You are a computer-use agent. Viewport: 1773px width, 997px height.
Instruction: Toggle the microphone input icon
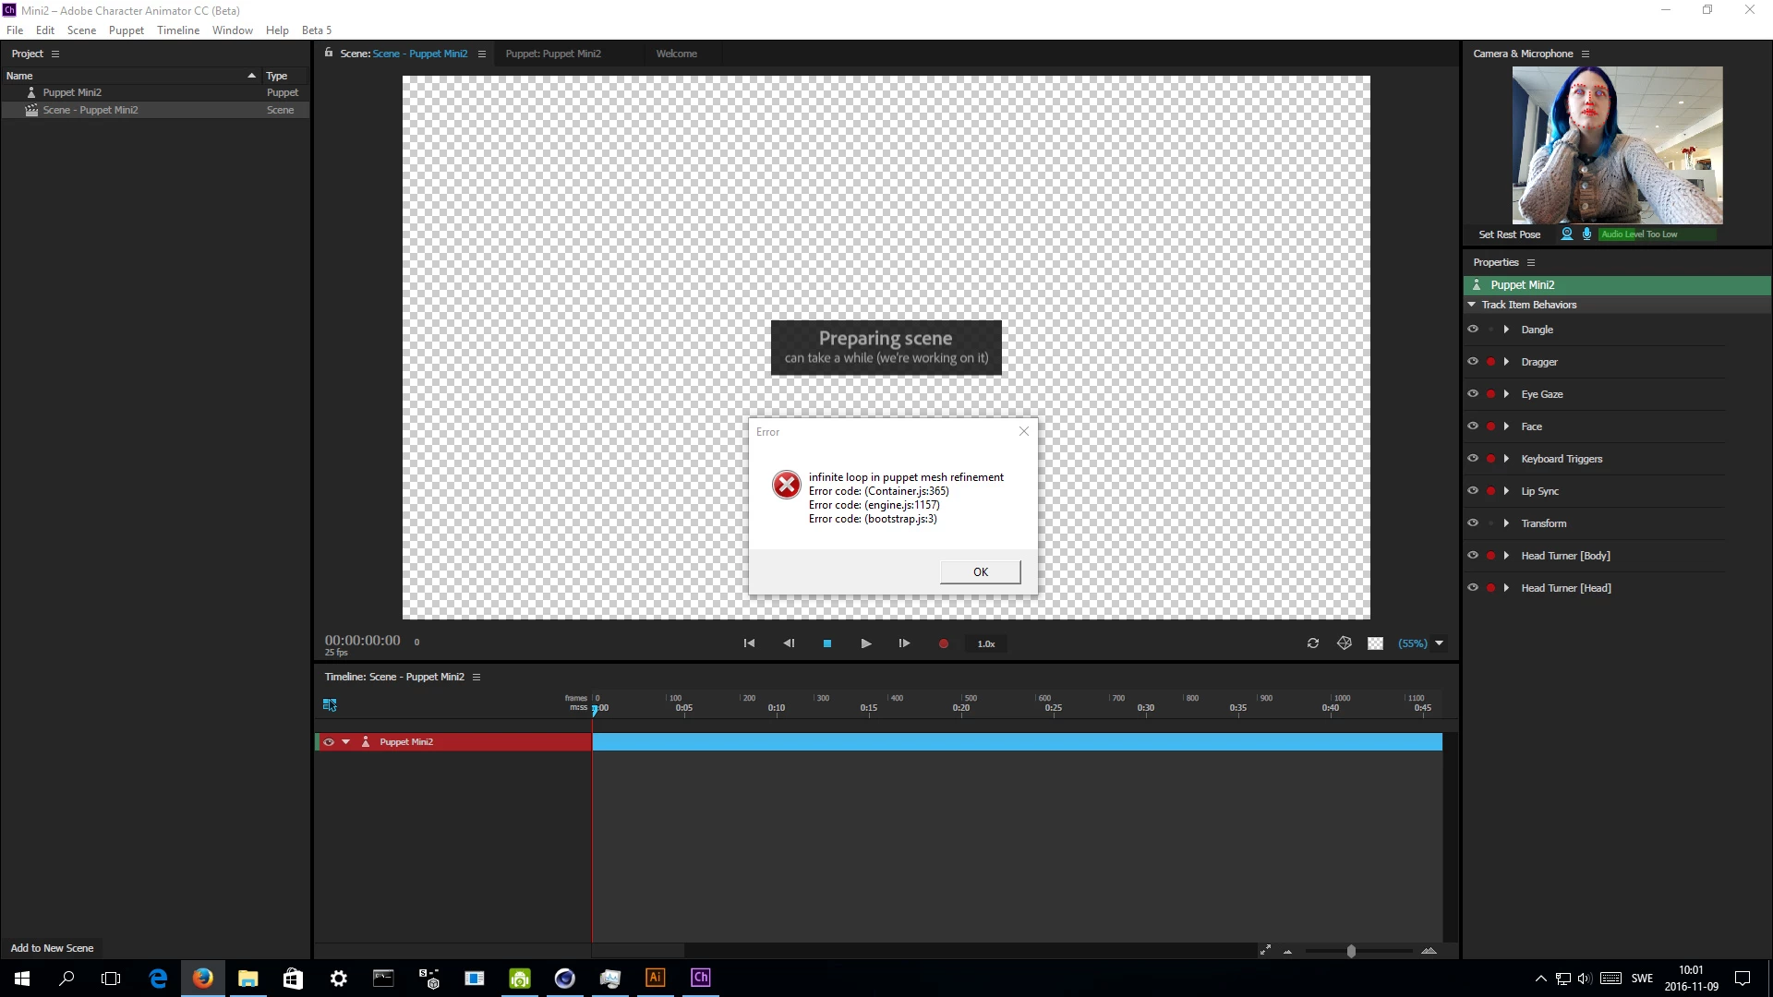pyautogui.click(x=1586, y=234)
